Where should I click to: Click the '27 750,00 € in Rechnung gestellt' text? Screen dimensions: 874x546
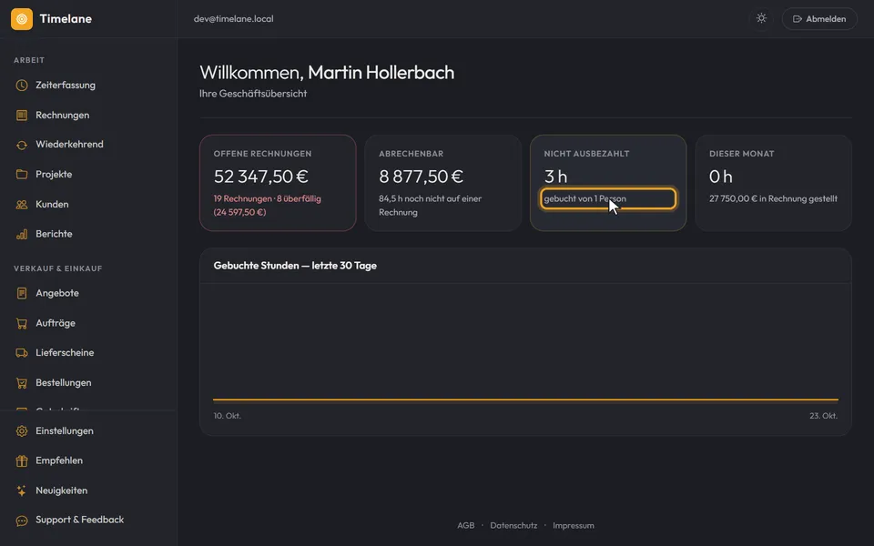click(773, 199)
